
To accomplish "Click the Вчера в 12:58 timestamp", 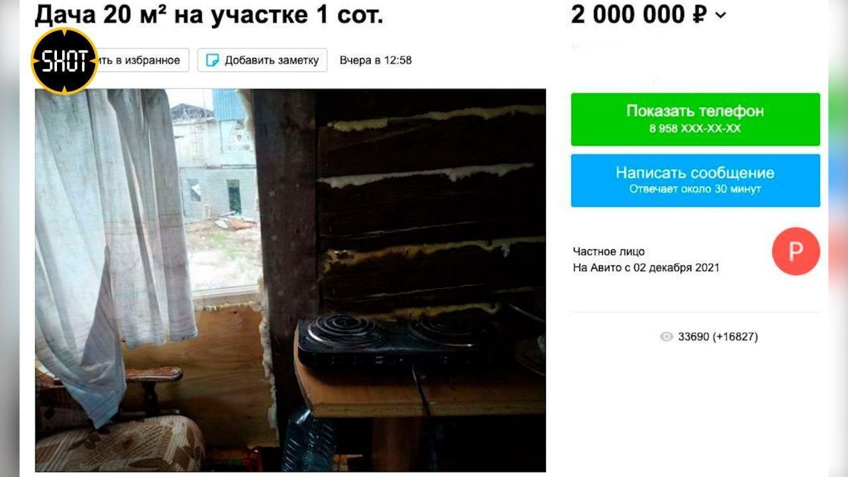I will (376, 60).
